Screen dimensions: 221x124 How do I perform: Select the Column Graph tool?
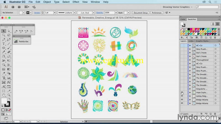click(9, 78)
